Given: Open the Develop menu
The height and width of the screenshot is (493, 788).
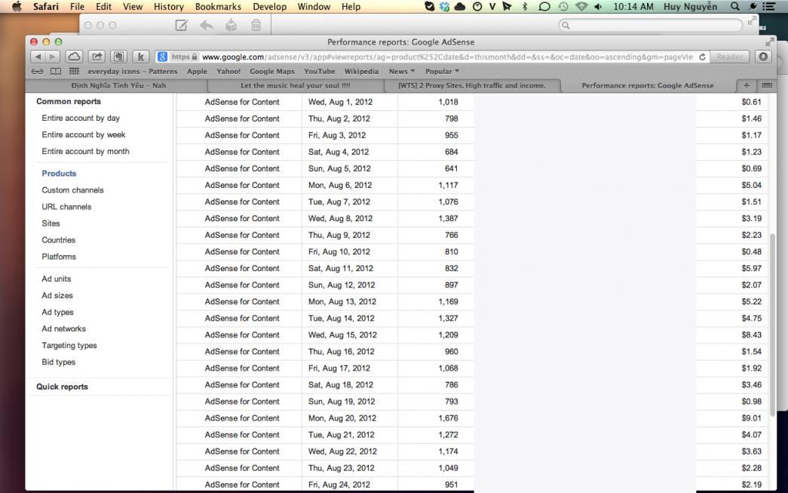Looking at the screenshot, I should click(269, 7).
